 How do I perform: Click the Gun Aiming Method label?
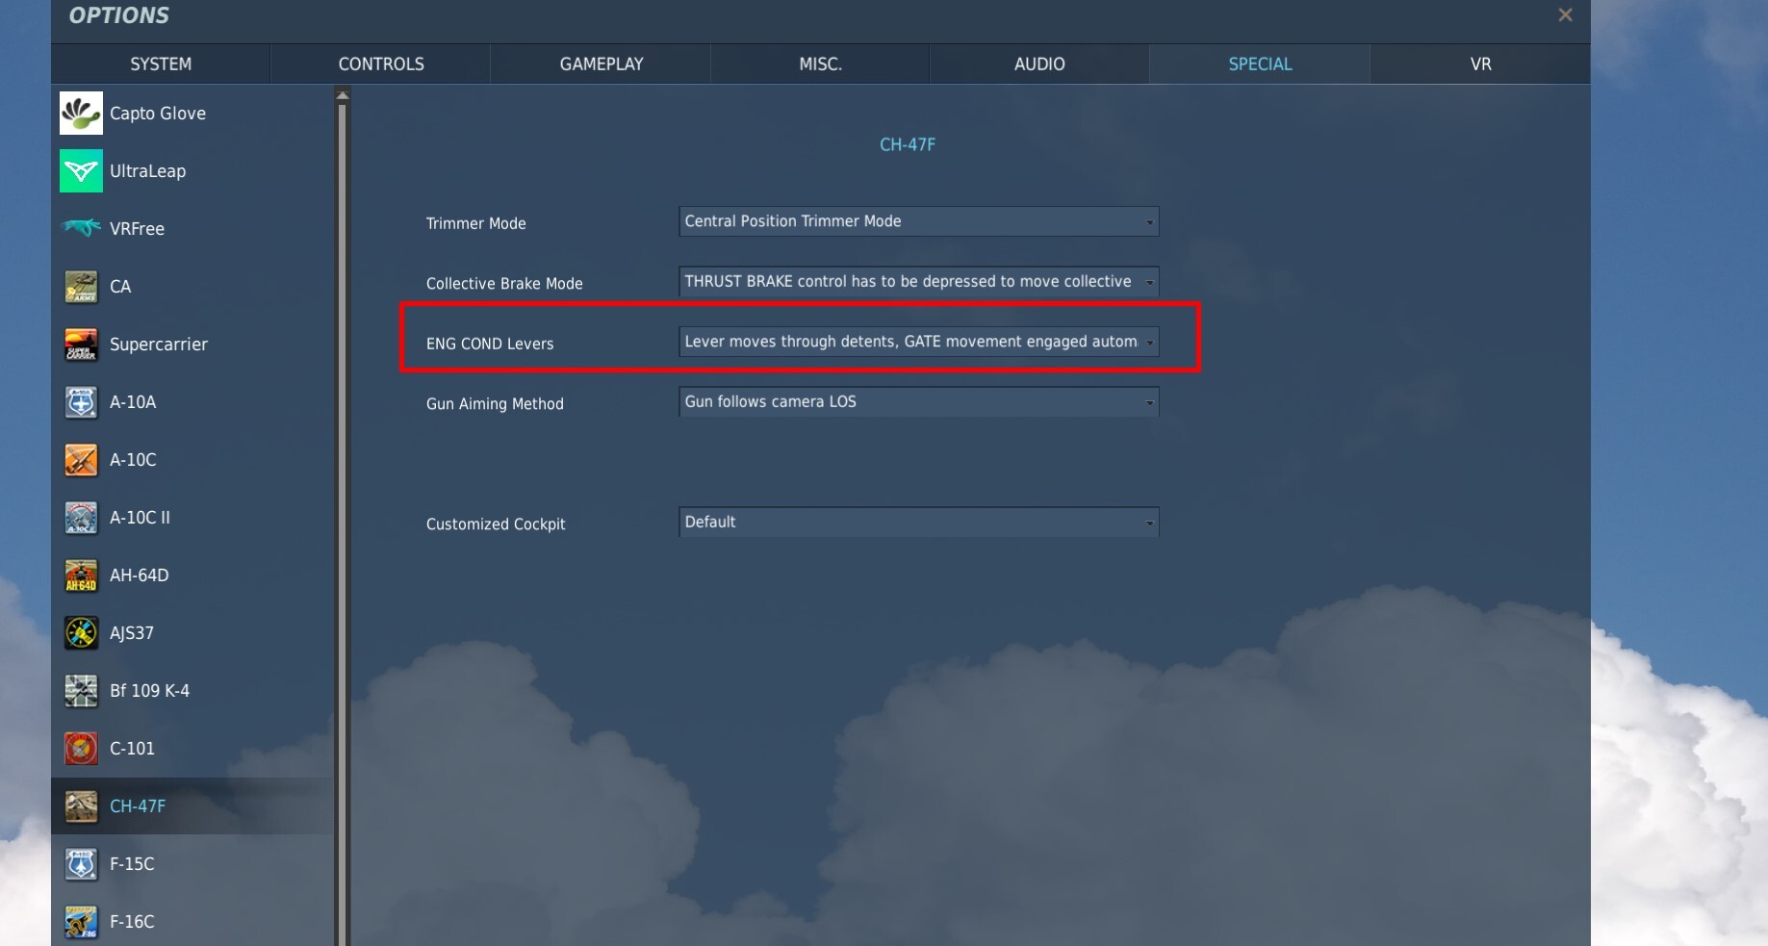coord(495,404)
